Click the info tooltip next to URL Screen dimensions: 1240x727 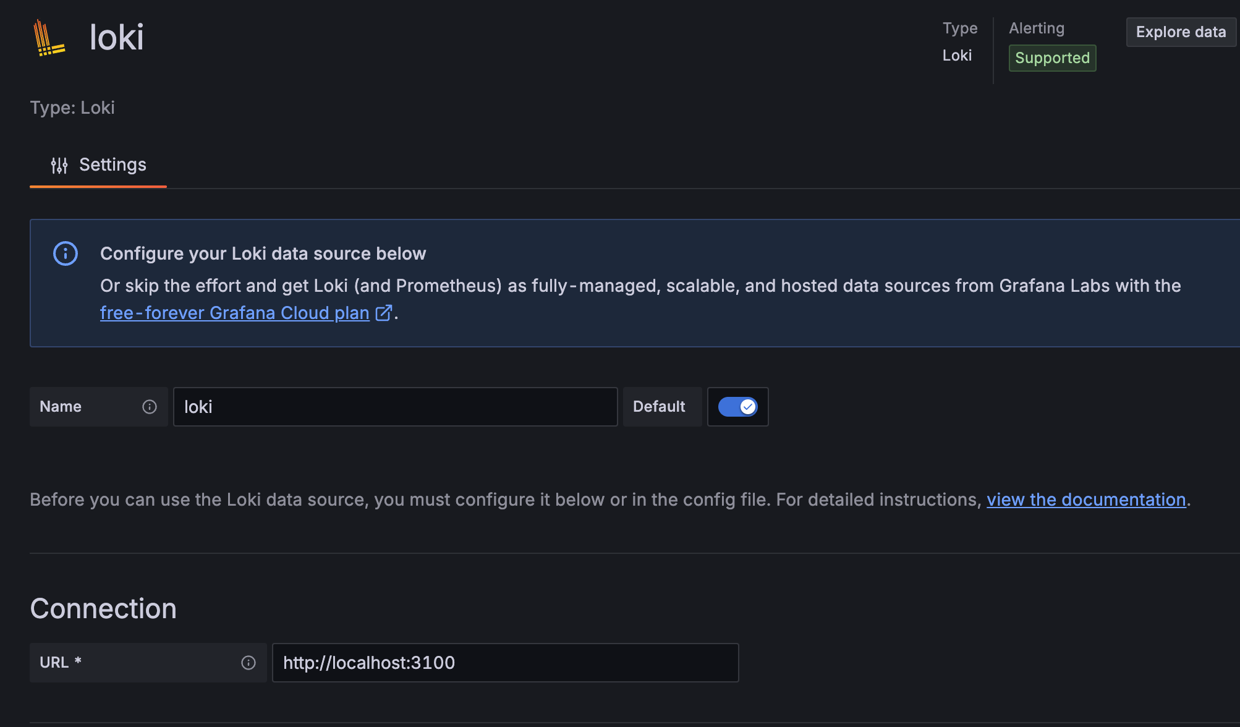click(x=248, y=662)
